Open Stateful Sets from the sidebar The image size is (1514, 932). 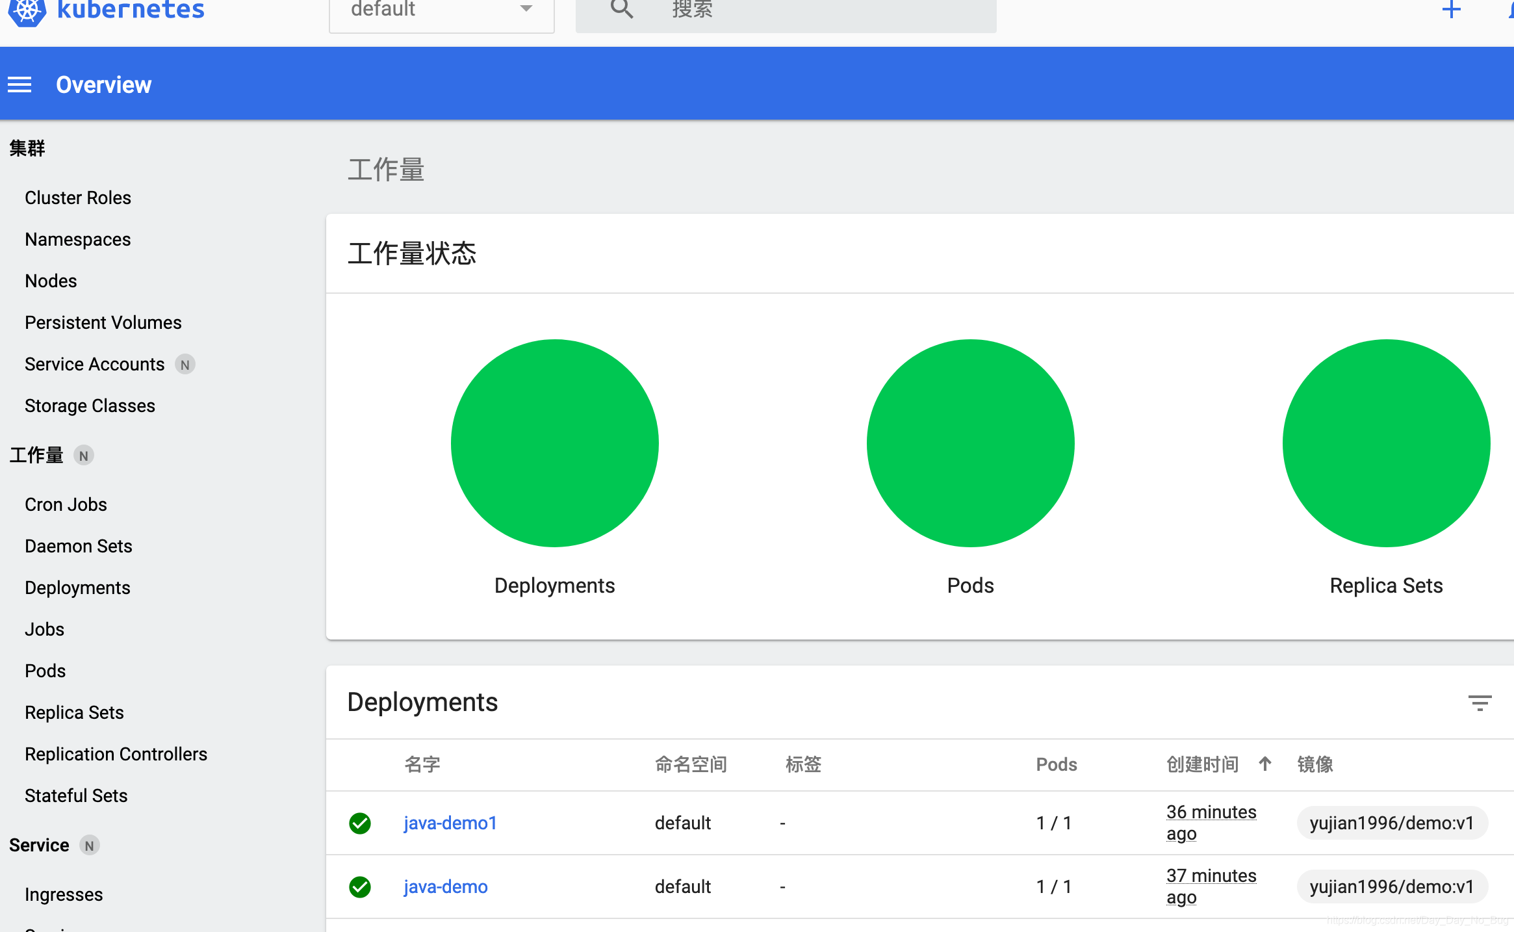point(76,796)
